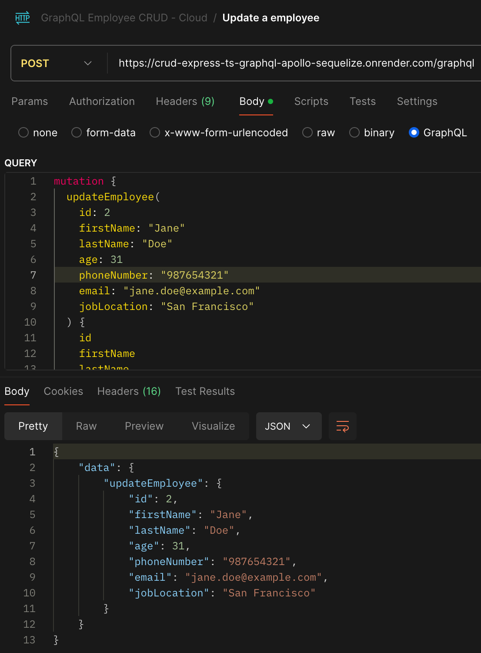This screenshot has height=653, width=481.
Task: Open the request Settings tab
Action: pos(417,101)
